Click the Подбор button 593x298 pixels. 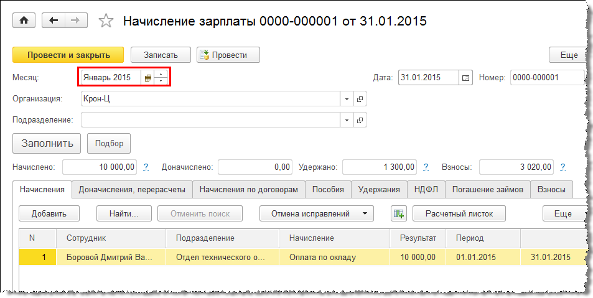click(109, 143)
